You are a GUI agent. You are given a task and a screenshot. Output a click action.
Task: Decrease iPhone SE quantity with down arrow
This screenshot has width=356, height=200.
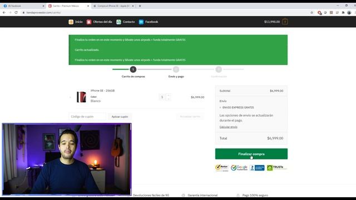tap(169, 99)
